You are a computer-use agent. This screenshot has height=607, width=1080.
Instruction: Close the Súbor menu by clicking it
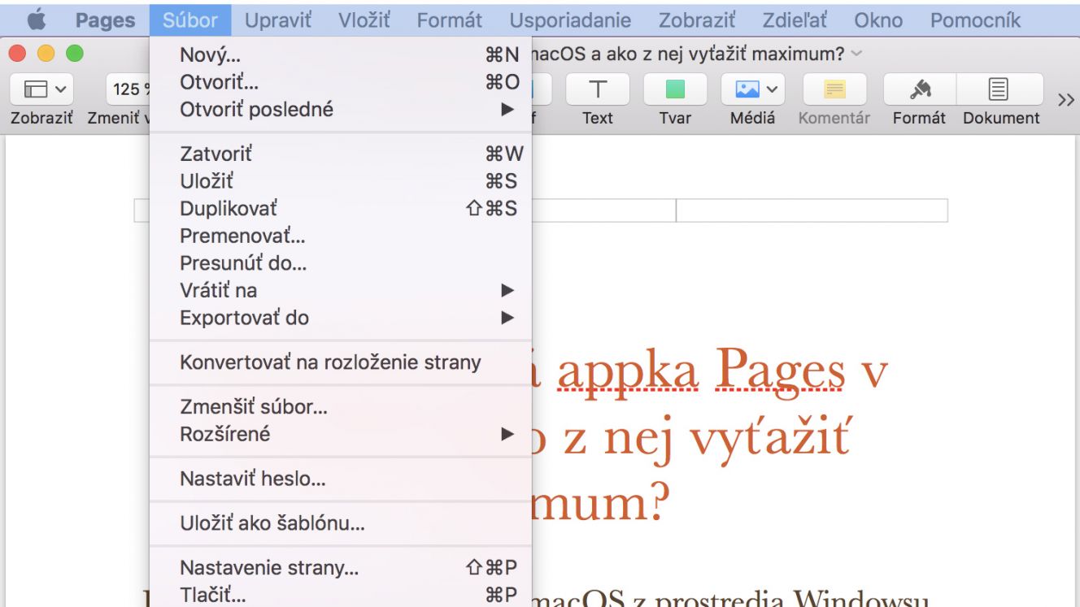click(x=190, y=20)
